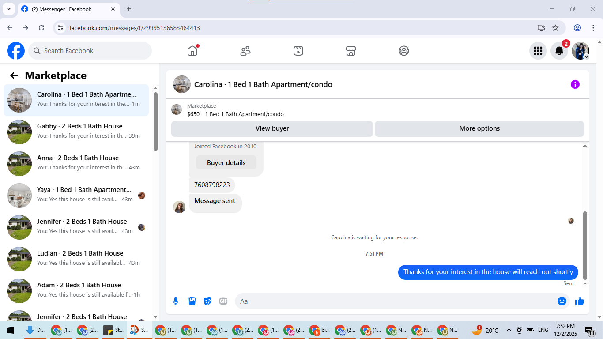Viewport: 603px width, 339px height.
Task: Click Carolina's header avatar thumbnail
Action: click(x=182, y=84)
